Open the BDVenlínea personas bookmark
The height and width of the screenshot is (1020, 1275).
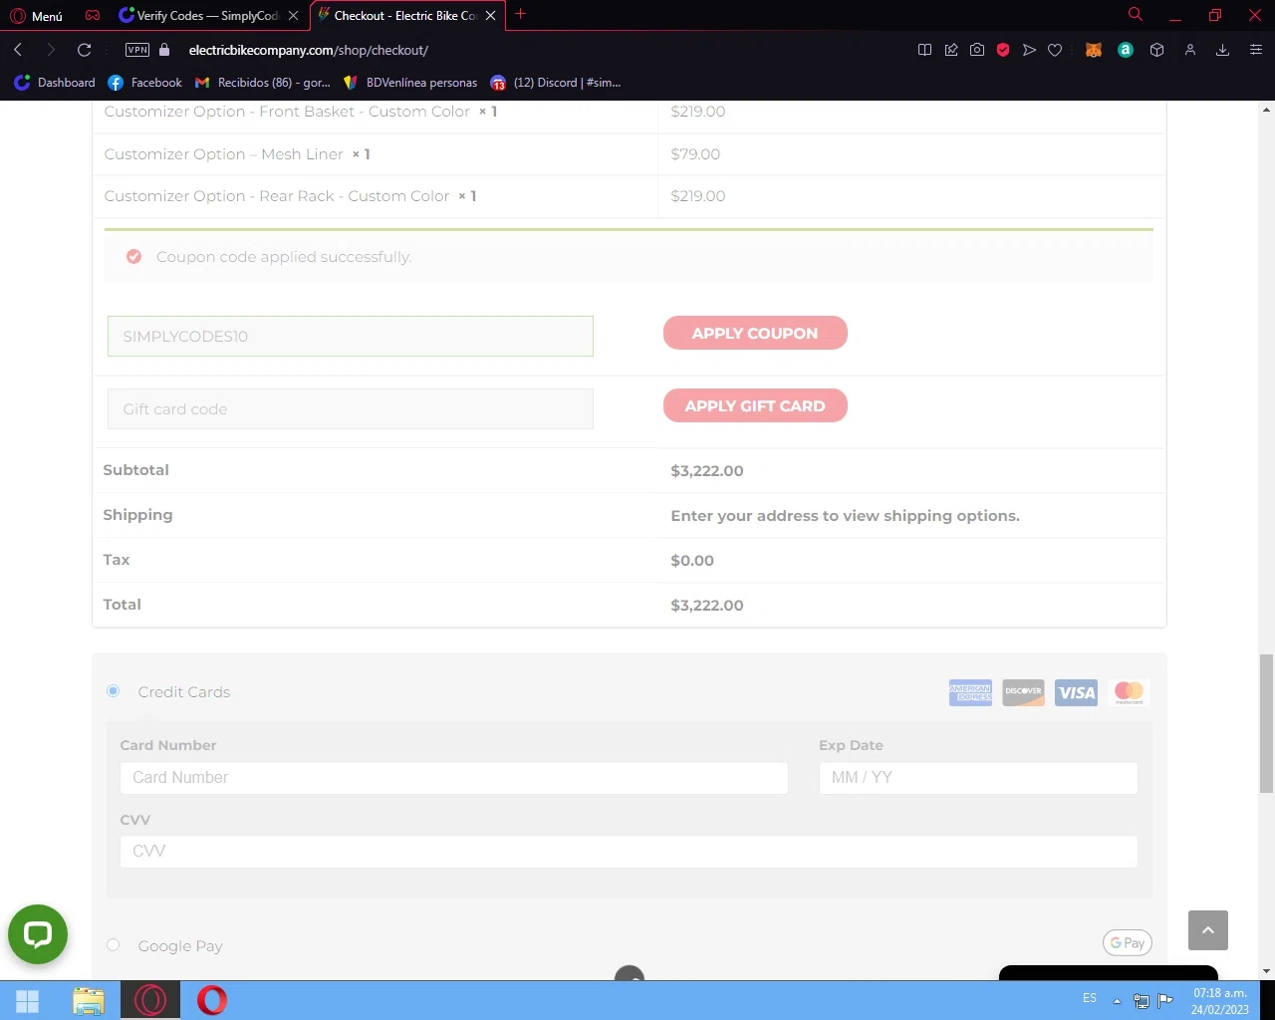[410, 83]
